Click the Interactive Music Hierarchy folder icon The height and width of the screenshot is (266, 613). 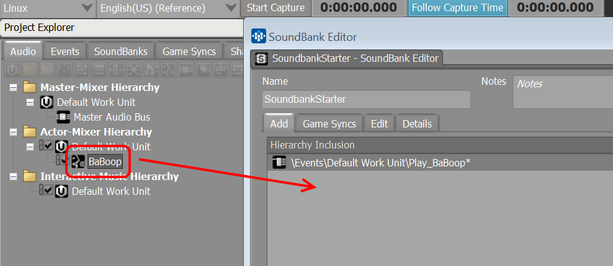[29, 177]
